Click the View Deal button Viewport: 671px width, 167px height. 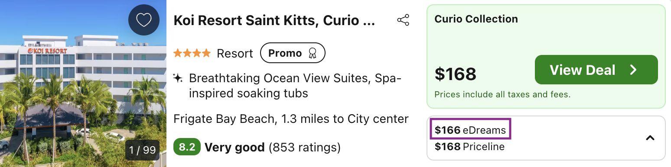point(596,70)
